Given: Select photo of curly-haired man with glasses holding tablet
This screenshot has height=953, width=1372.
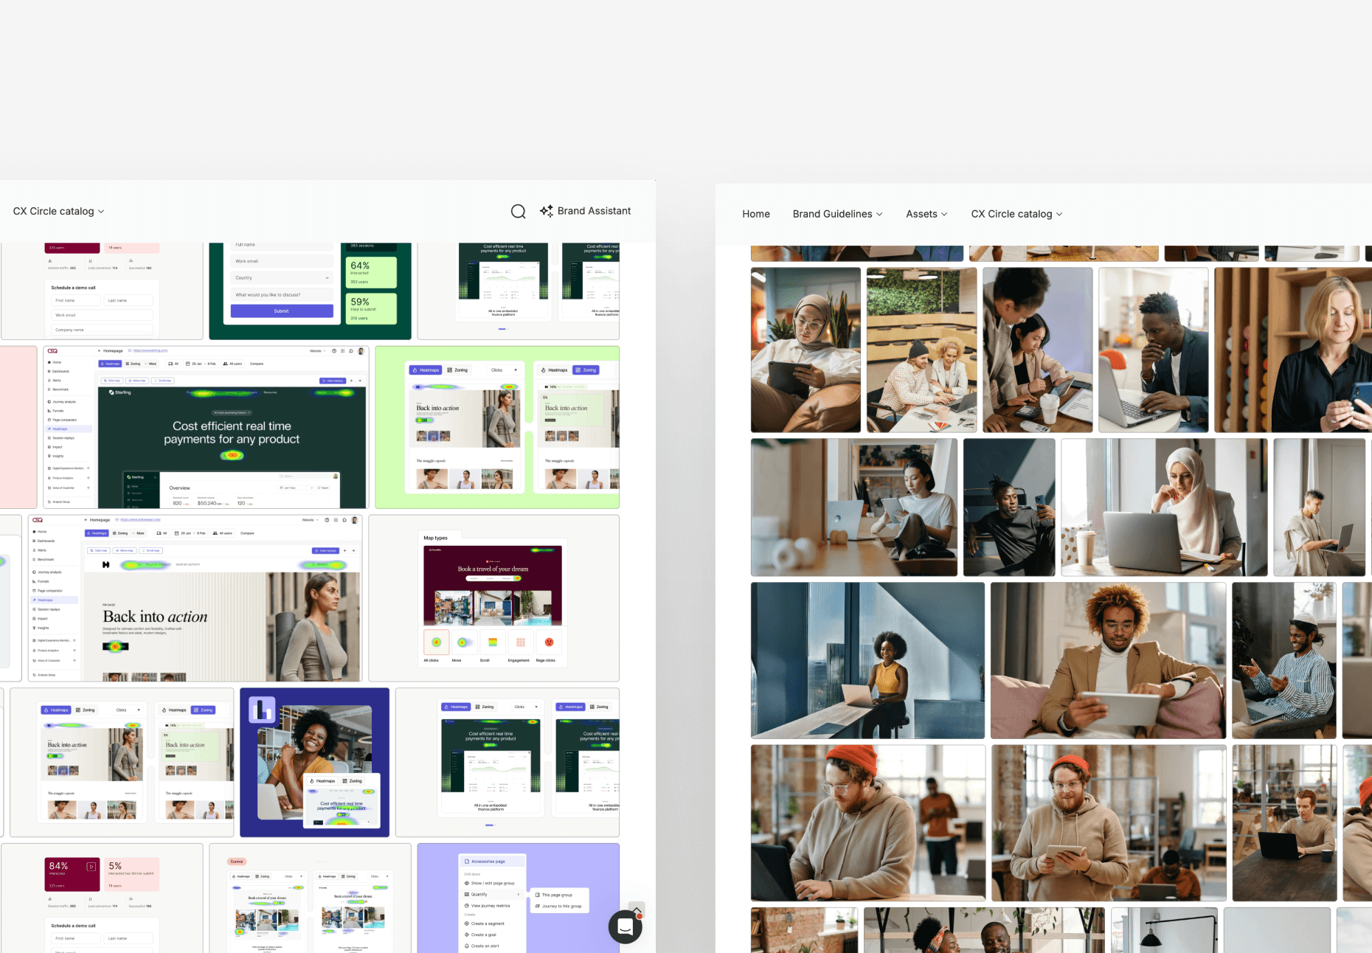Looking at the screenshot, I should [x=1108, y=660].
